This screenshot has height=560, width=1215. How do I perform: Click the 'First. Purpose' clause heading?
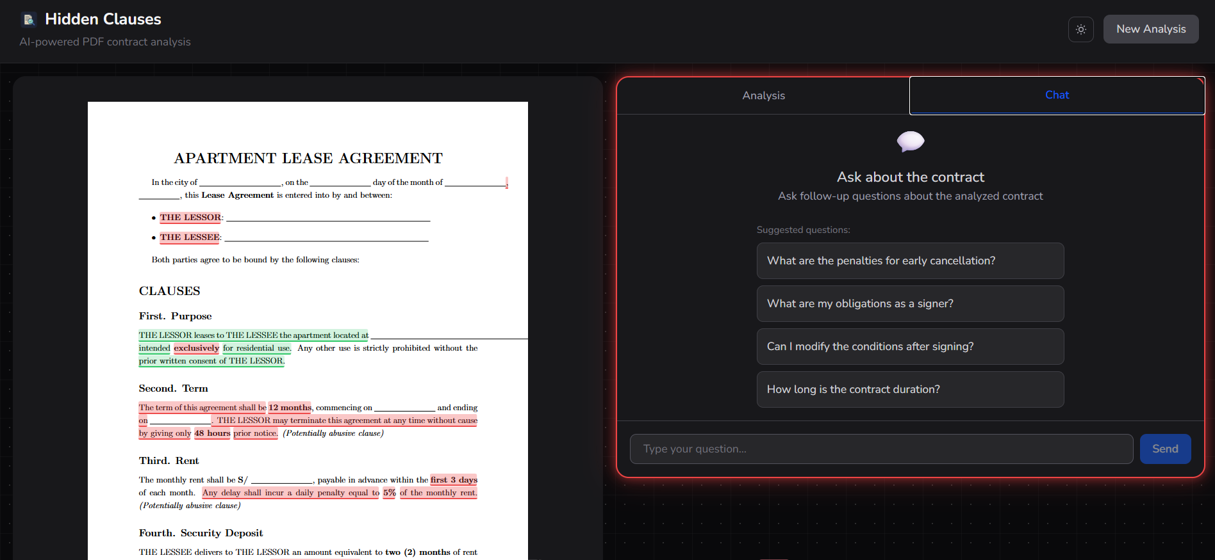tap(175, 316)
